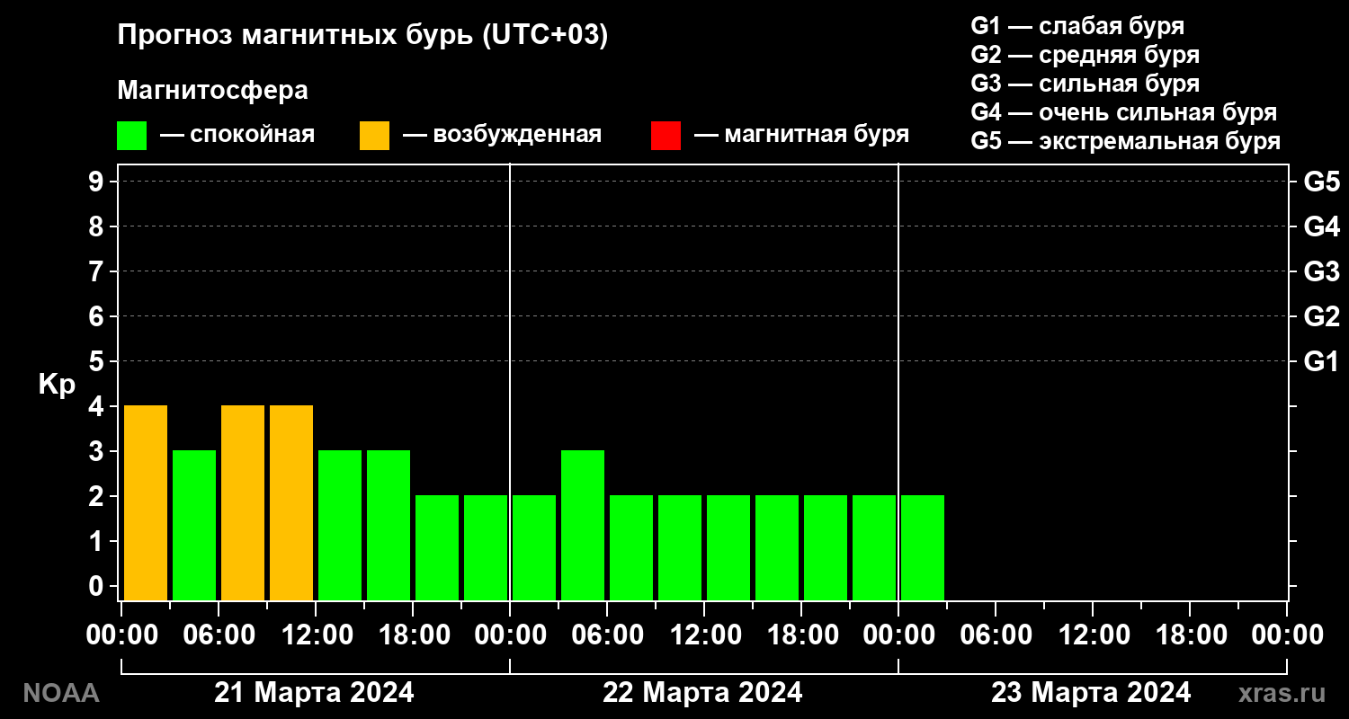Screen dimensions: 1349x719
Task: Click the '06:00' time label for 23 March
Action: (996, 635)
